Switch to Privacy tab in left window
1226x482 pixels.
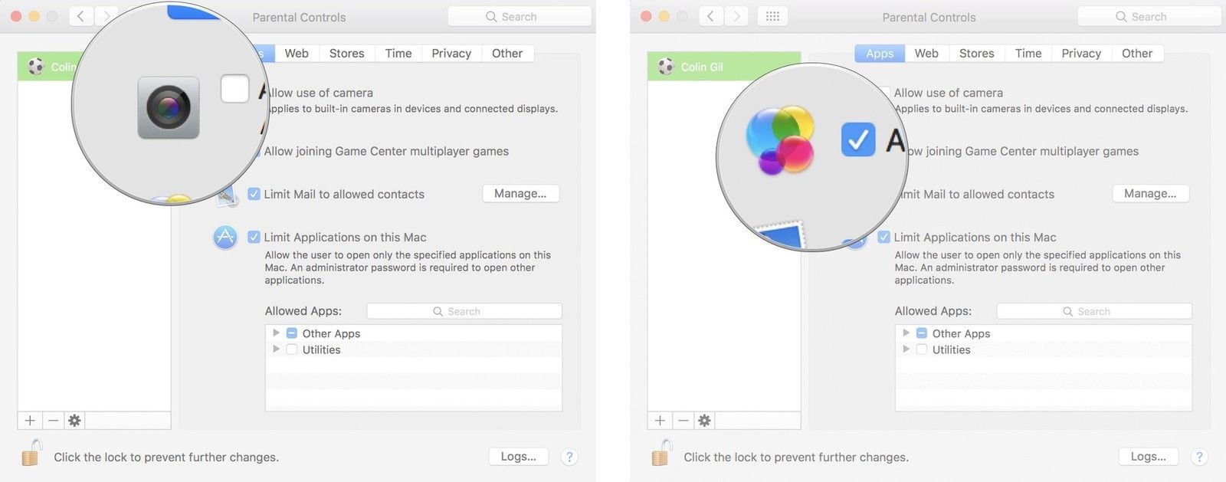[x=451, y=54]
